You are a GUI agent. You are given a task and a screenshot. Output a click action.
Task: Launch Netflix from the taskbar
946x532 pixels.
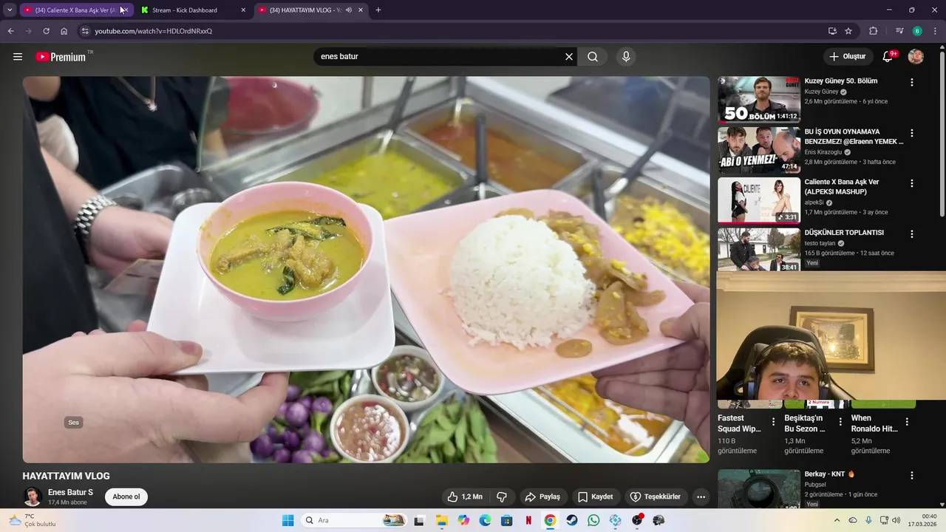tap(528, 520)
